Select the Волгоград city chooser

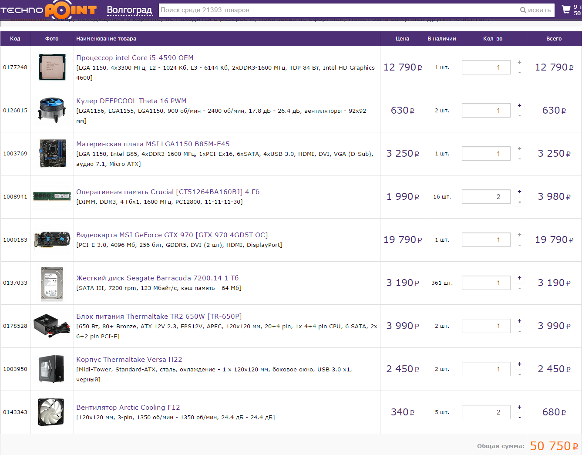point(129,10)
